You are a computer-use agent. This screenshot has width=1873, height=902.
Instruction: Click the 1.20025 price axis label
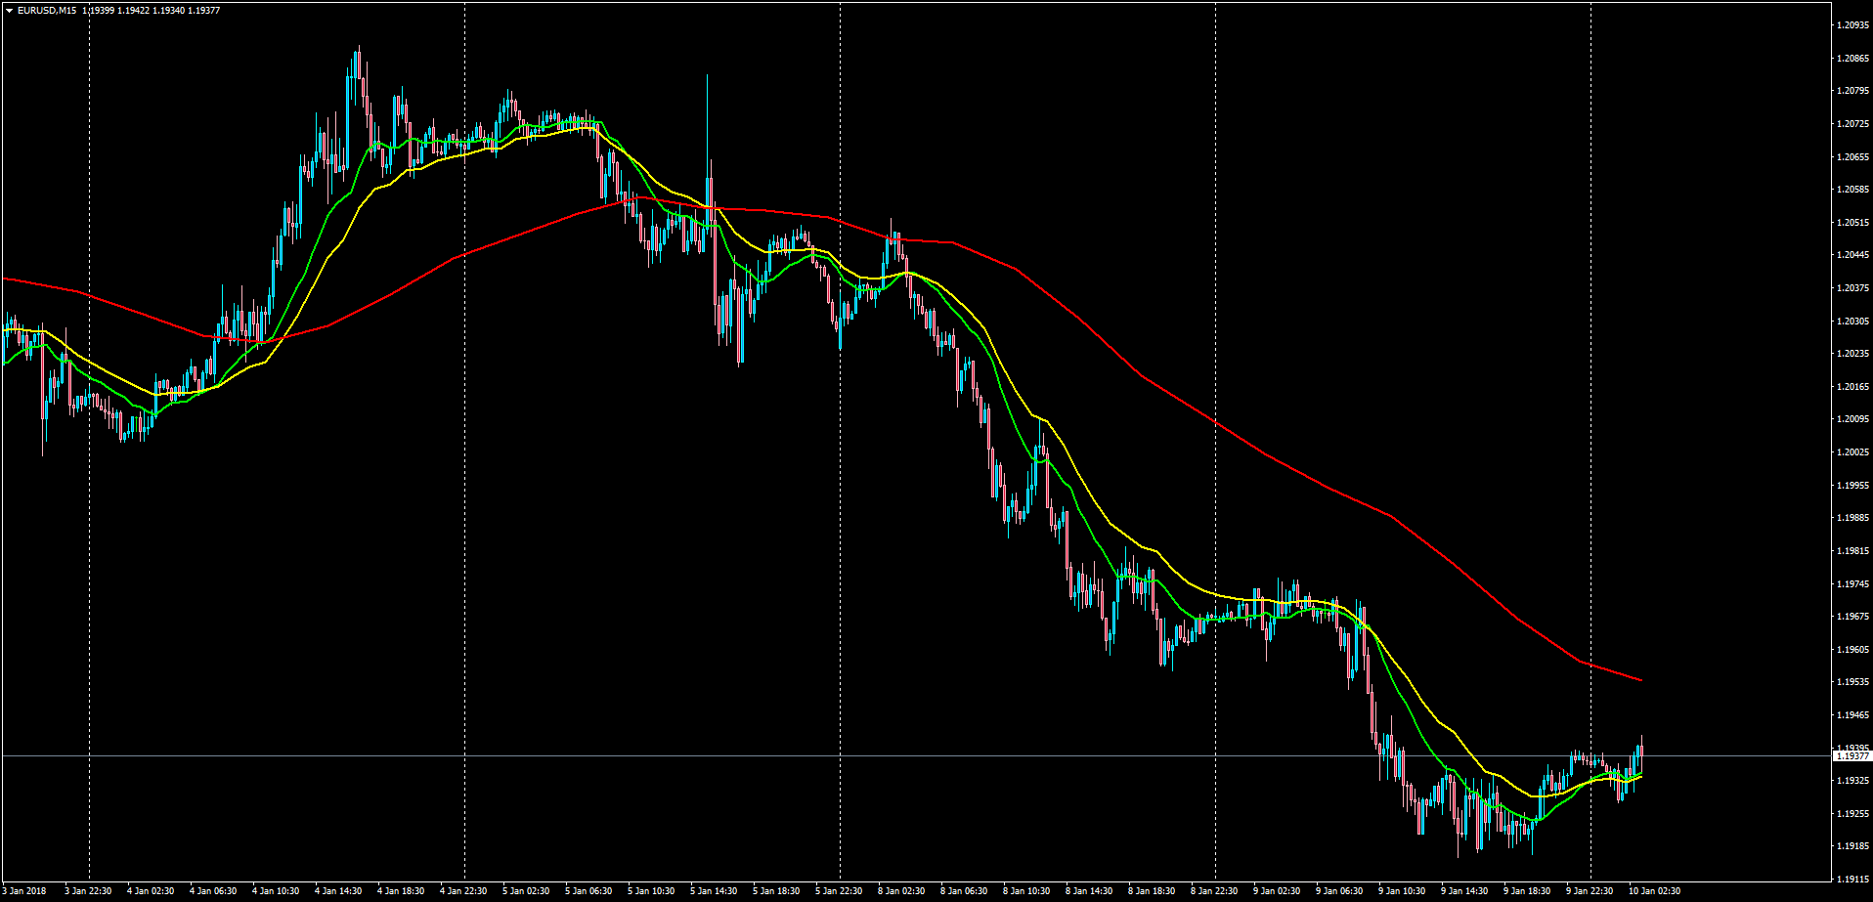click(x=1853, y=452)
